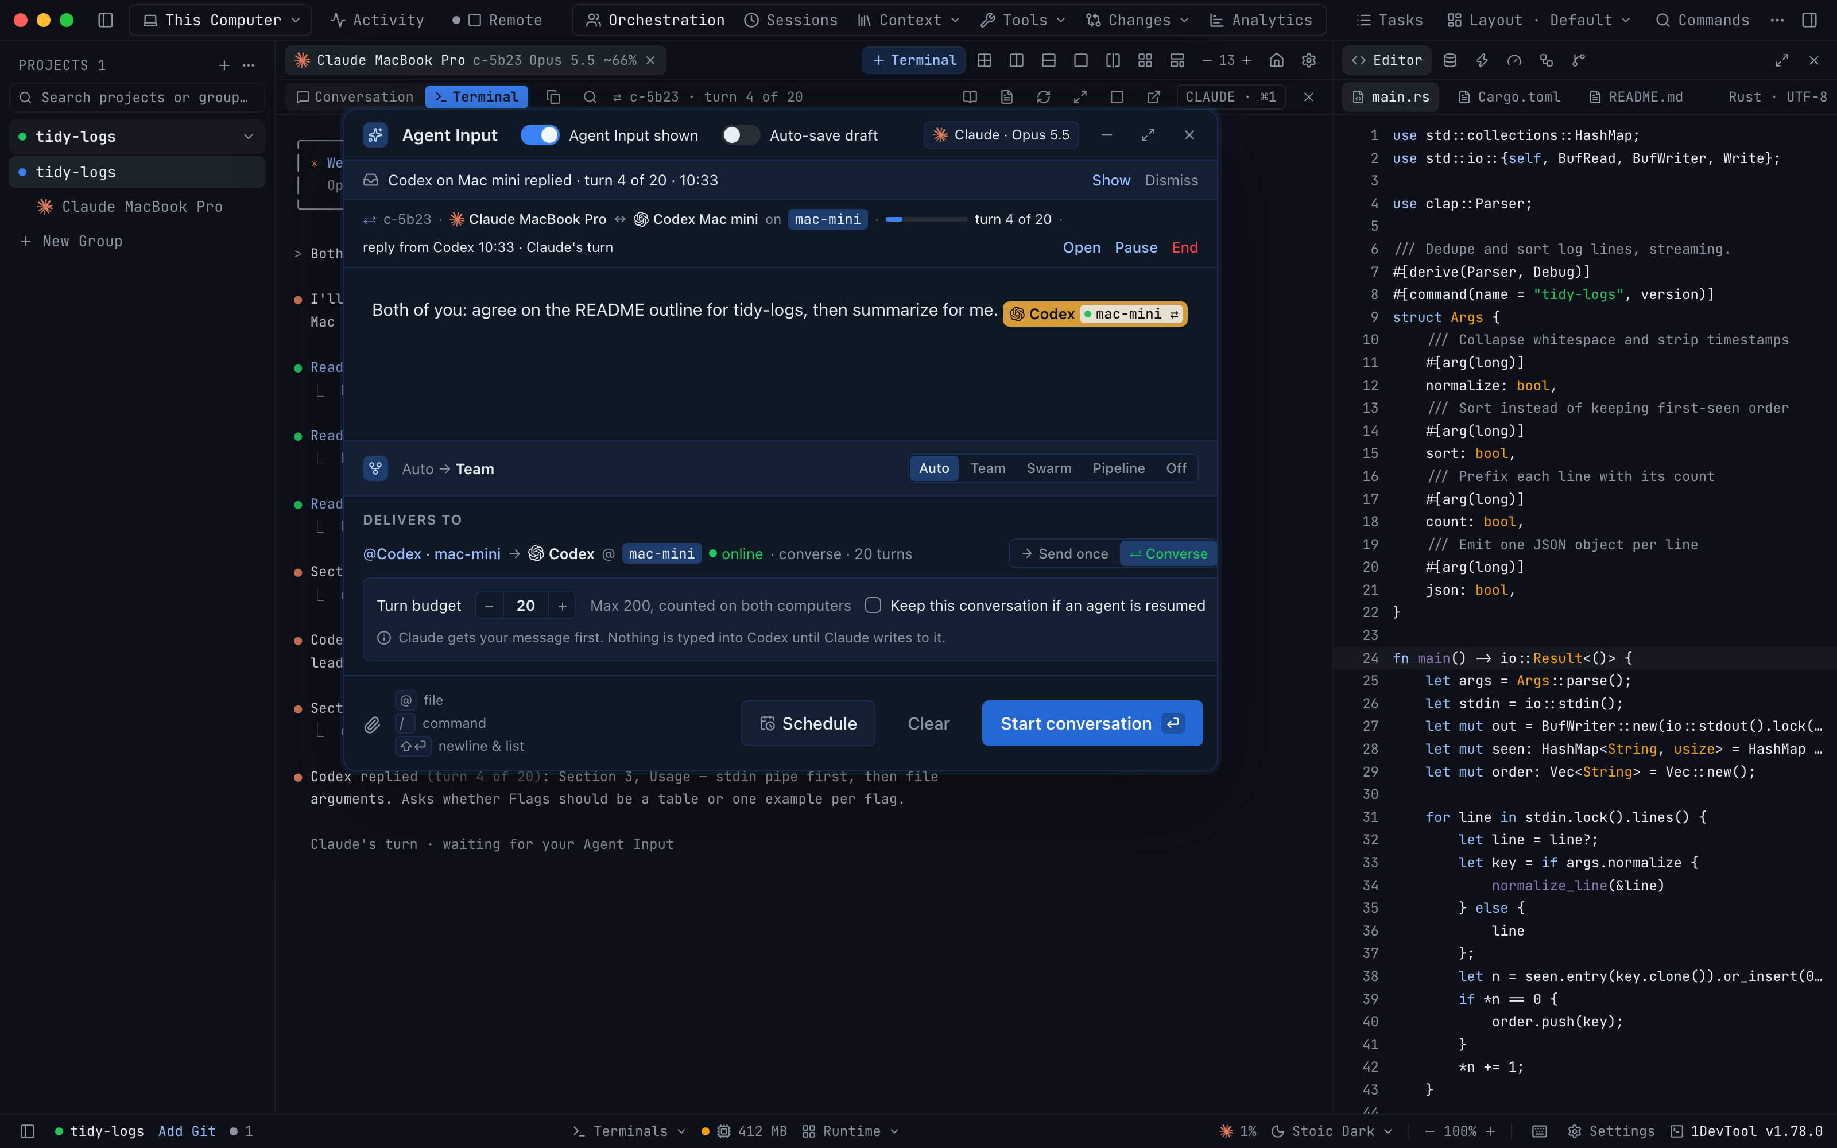Click the keyboard icon in status bar
This screenshot has width=1837, height=1148.
tap(1540, 1131)
